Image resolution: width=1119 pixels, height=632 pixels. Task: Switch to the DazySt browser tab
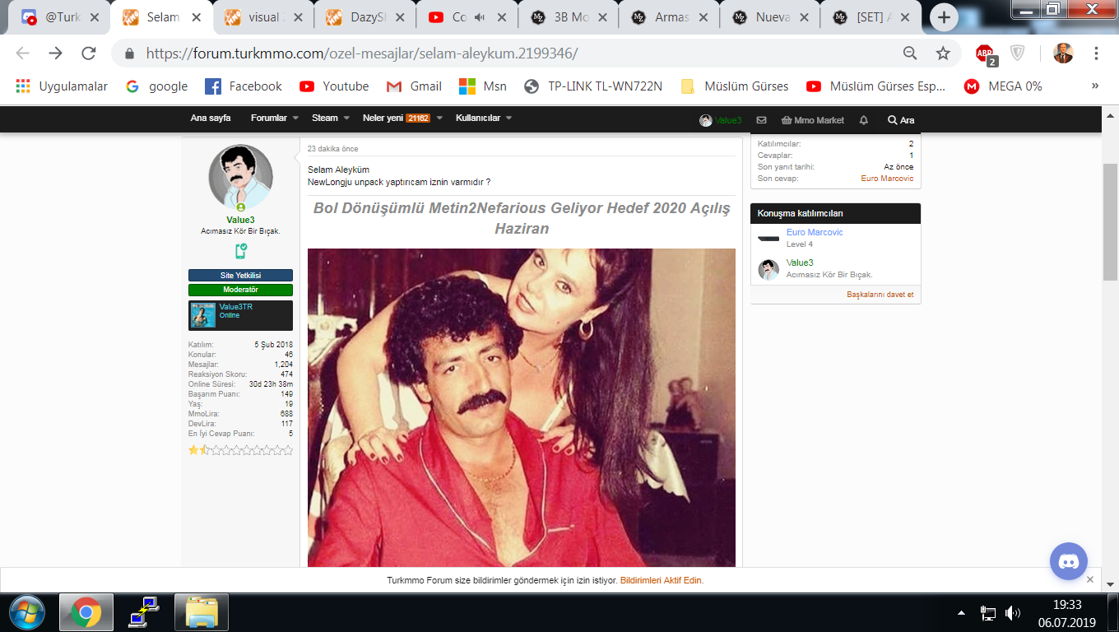(x=364, y=17)
